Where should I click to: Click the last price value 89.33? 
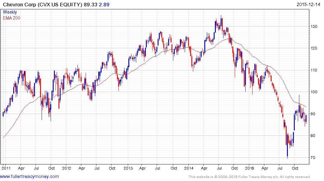(90, 5)
